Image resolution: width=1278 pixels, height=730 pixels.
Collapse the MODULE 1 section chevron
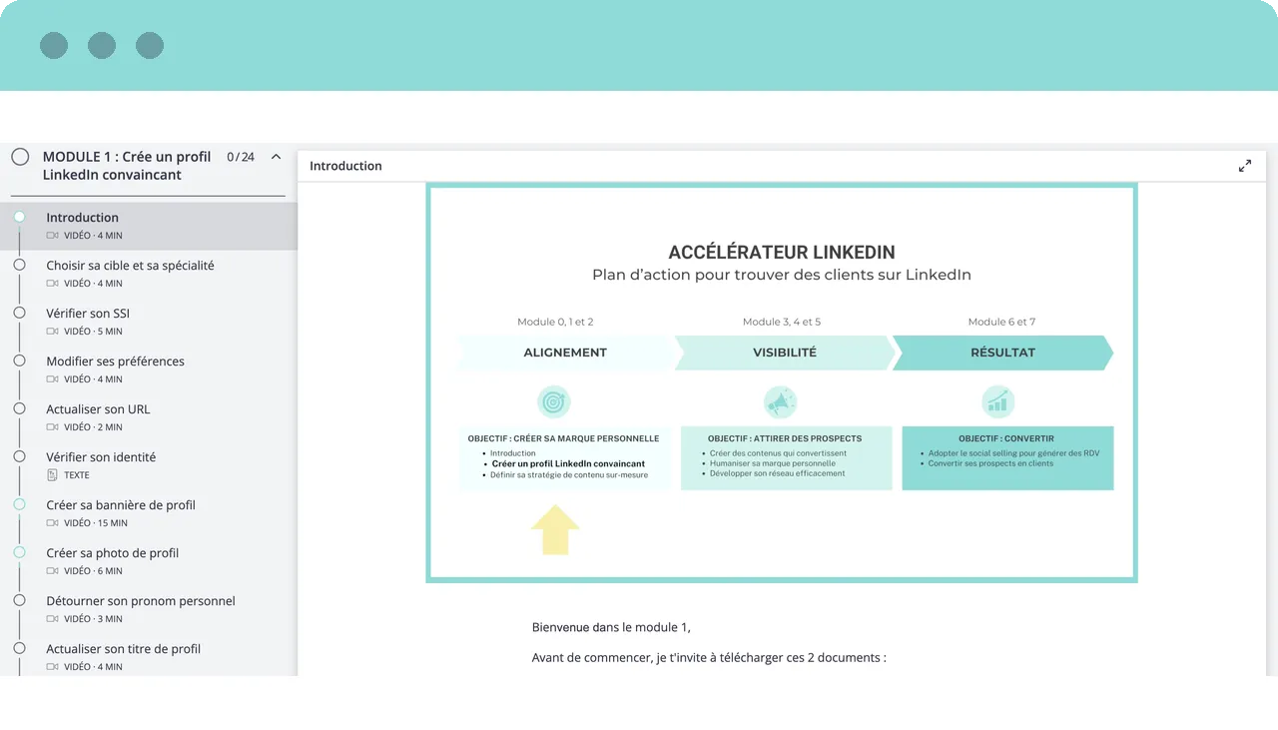(x=277, y=157)
